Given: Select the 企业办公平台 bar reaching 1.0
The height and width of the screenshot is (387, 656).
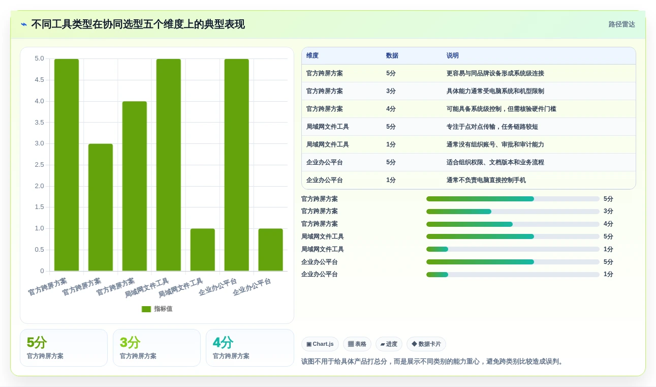Looking at the screenshot, I should 270,250.
